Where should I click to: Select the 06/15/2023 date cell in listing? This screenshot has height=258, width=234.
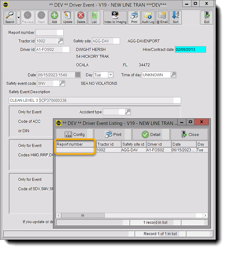click(184, 150)
